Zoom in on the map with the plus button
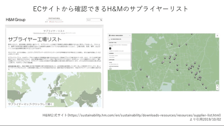224x126 pixels. tap(217, 86)
